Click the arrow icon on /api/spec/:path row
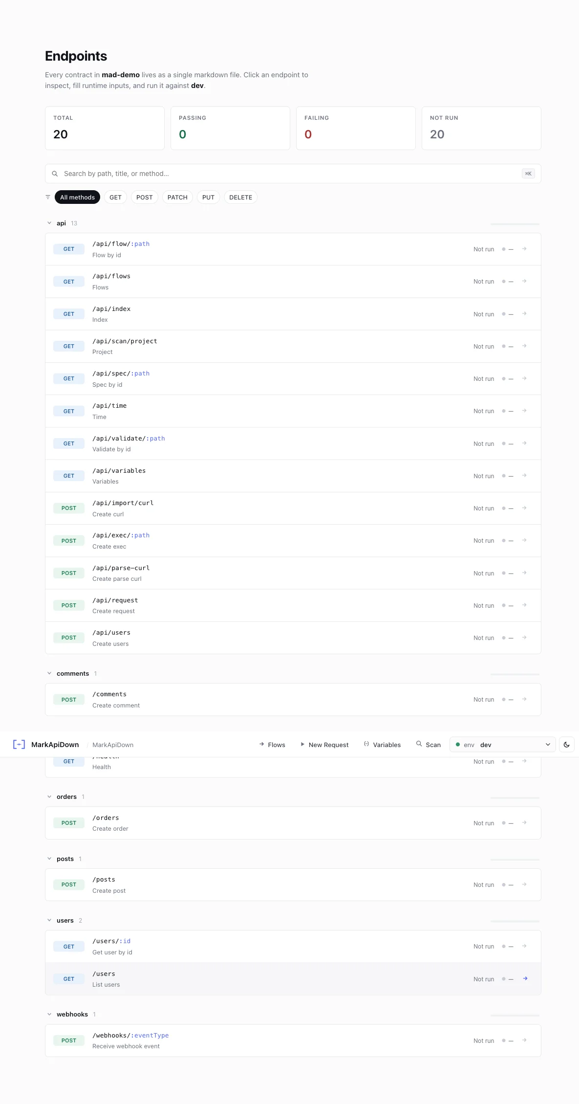Viewport: 579px width, 1104px height. click(x=524, y=378)
